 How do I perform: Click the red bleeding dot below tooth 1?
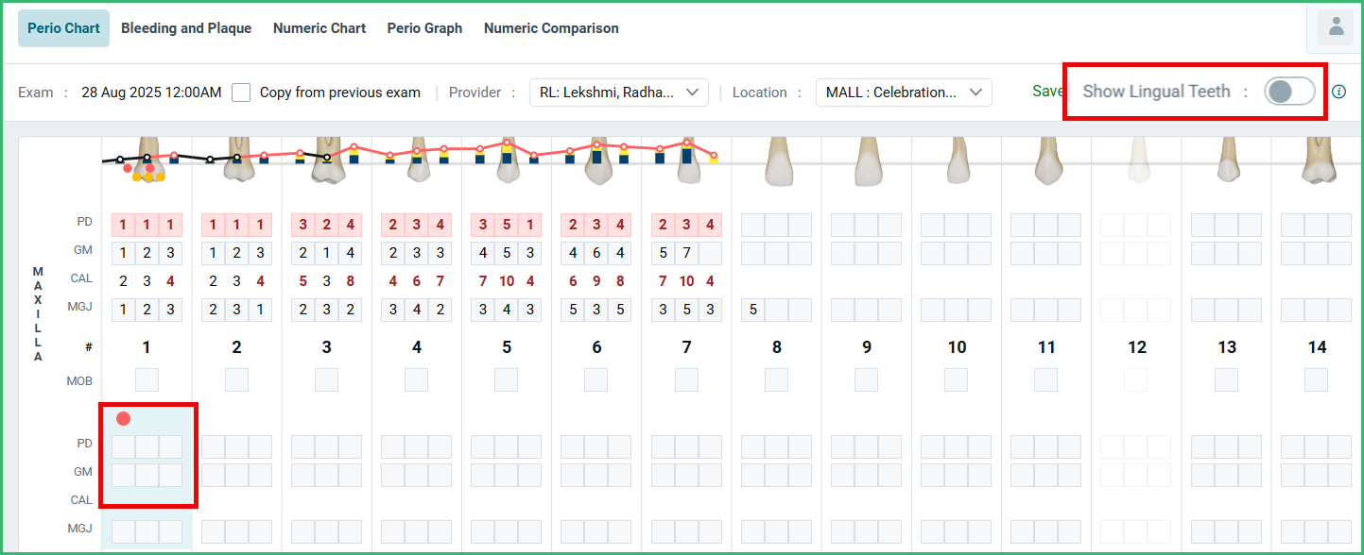[x=123, y=418]
